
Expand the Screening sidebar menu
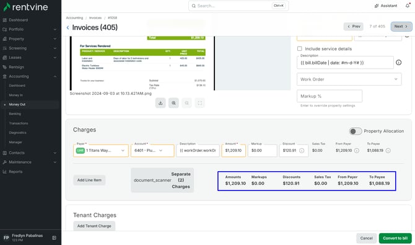pos(55,48)
